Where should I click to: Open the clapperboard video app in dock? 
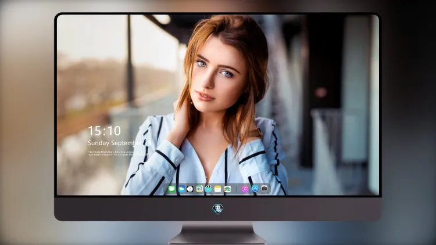(208, 189)
